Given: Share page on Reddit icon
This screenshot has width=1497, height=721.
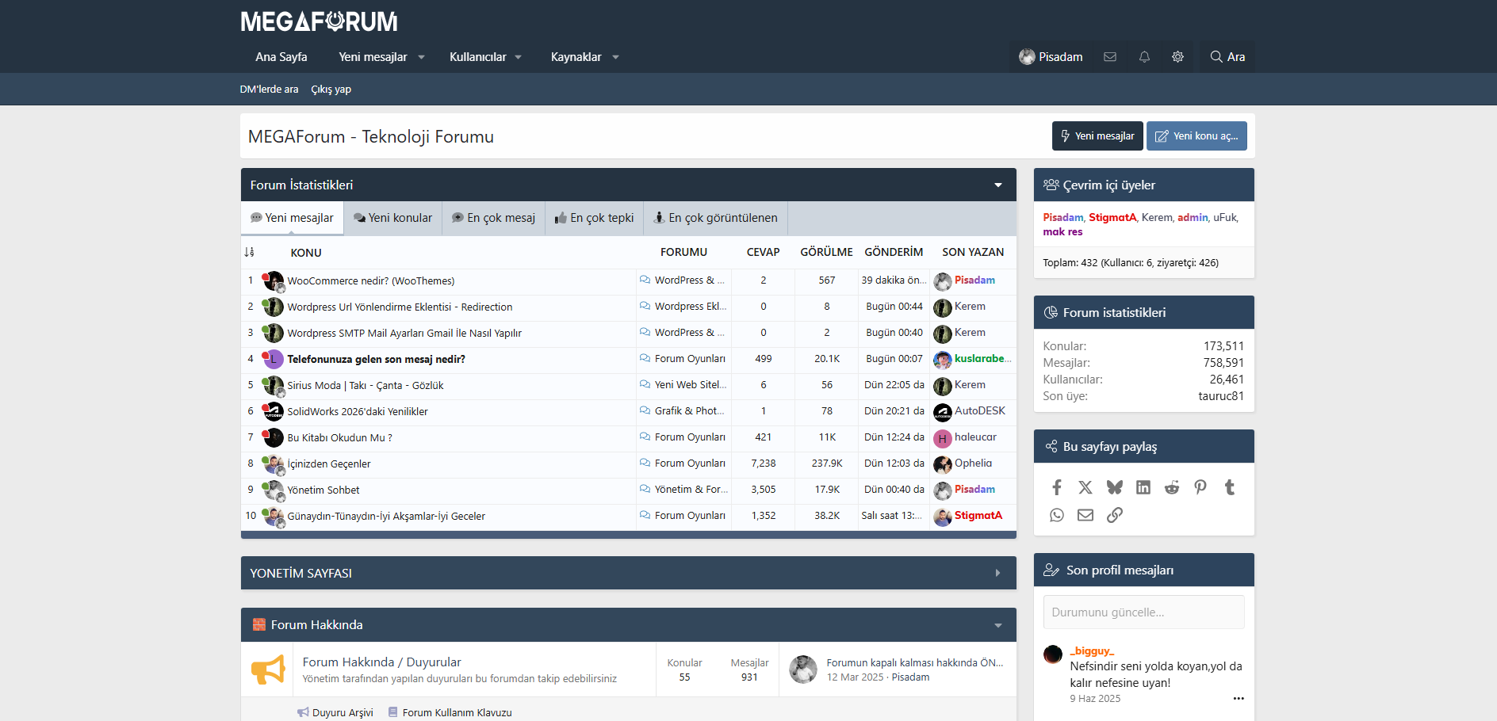Looking at the screenshot, I should (1172, 487).
